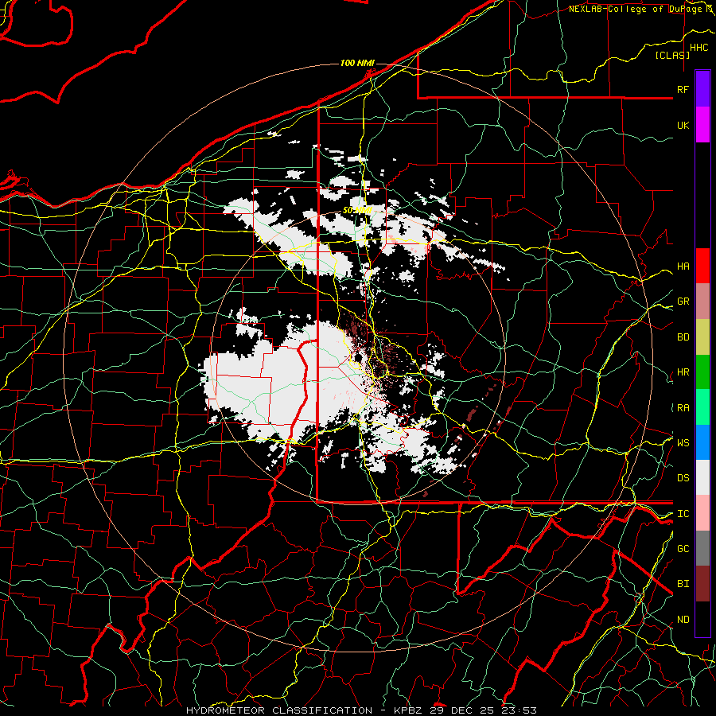Pick the RA light-green legend swatch
Viewport: 716px width, 716px height.
pyautogui.click(x=702, y=407)
